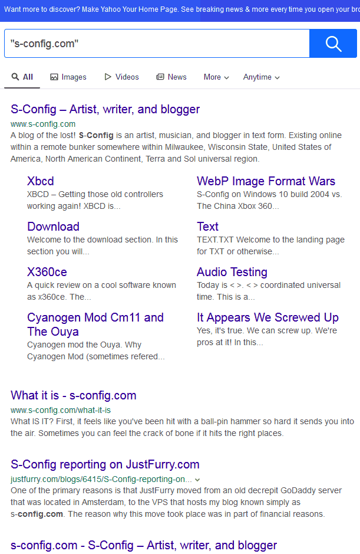This screenshot has width=360, height=554.
Task: Click the search box containing "s-config.com"
Action: pyautogui.click(x=157, y=44)
